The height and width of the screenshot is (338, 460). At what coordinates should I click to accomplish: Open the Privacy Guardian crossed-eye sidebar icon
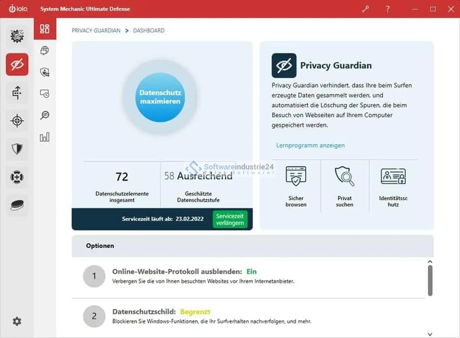(17, 64)
